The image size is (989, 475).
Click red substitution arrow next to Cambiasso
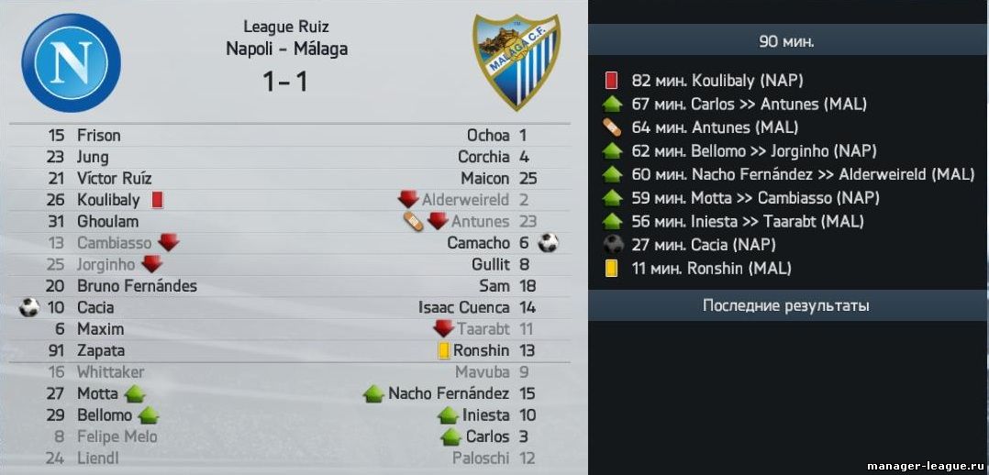point(169,242)
